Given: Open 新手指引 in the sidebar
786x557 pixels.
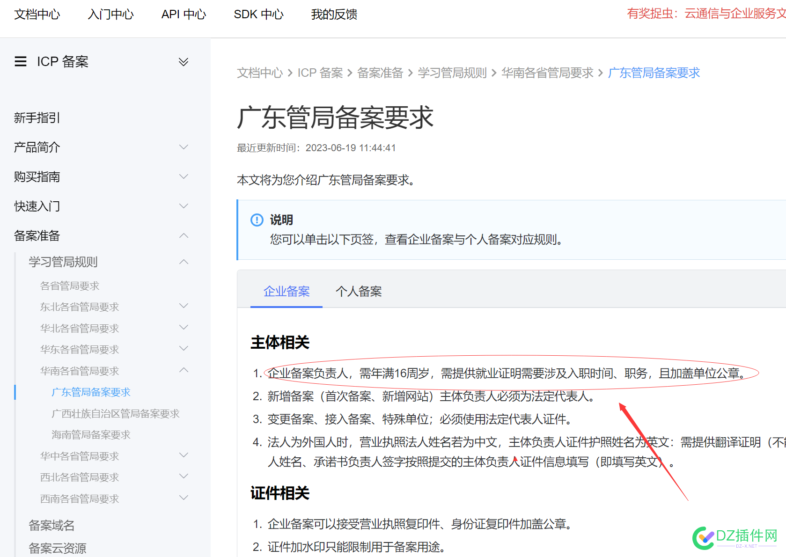Looking at the screenshot, I should pos(37,117).
